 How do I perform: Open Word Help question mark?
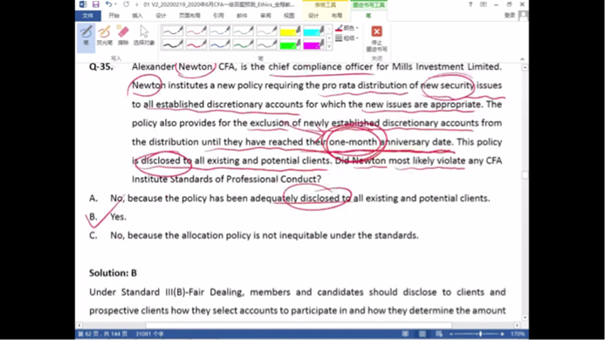tap(470, 4)
